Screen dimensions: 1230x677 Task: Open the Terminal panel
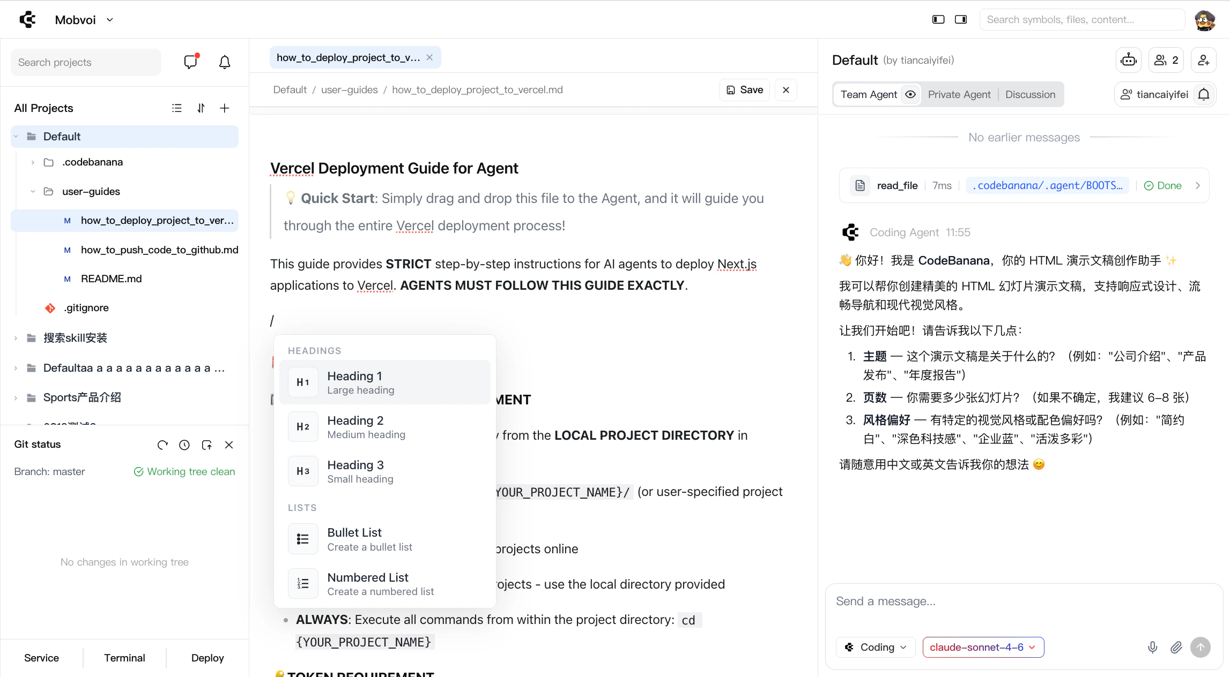tap(124, 658)
